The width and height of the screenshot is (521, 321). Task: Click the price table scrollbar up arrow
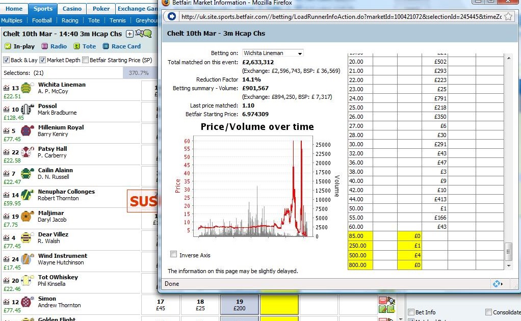508,58
